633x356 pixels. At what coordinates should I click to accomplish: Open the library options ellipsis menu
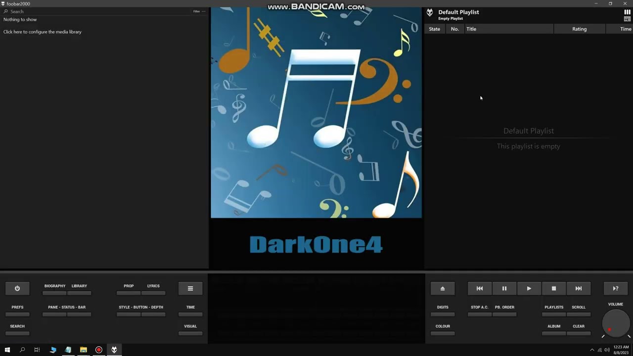pos(203,11)
